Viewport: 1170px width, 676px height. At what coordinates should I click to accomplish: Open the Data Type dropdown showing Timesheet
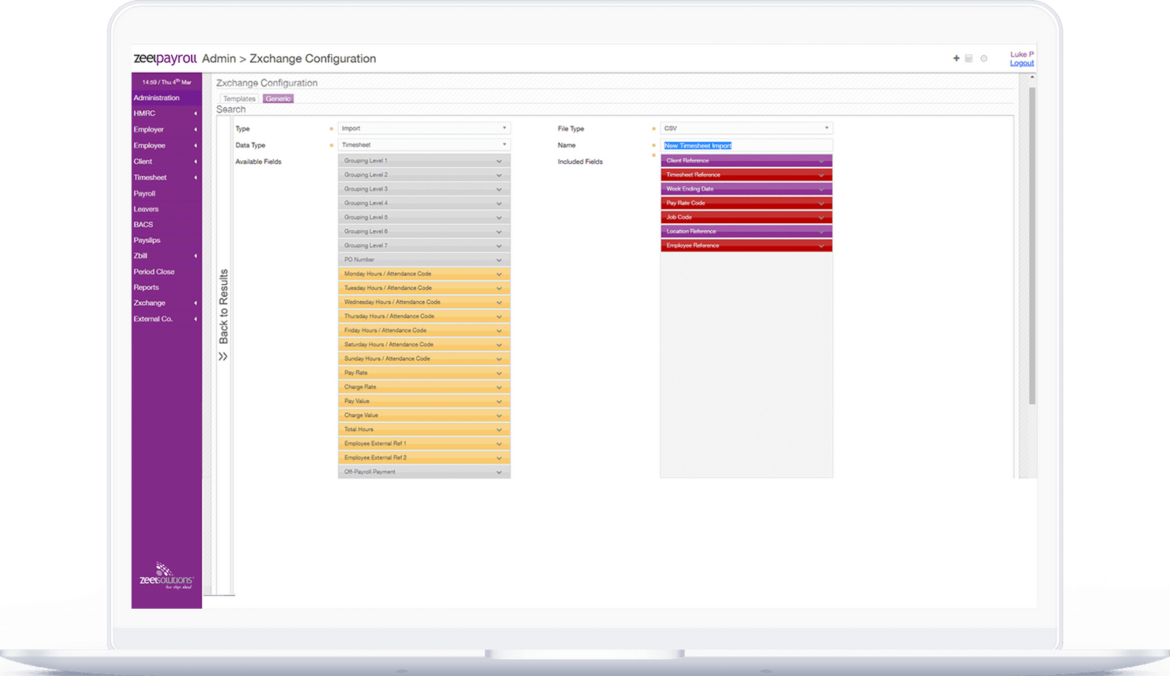click(424, 144)
